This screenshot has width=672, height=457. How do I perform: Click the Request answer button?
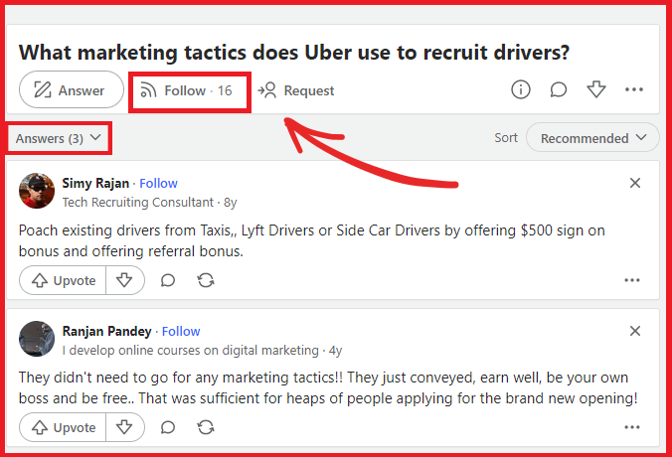click(x=295, y=90)
